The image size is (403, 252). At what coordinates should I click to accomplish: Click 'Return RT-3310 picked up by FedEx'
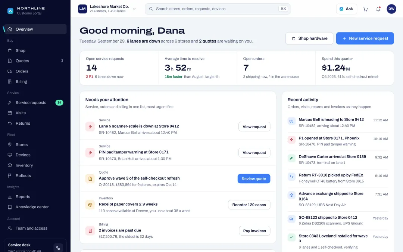point(331,175)
